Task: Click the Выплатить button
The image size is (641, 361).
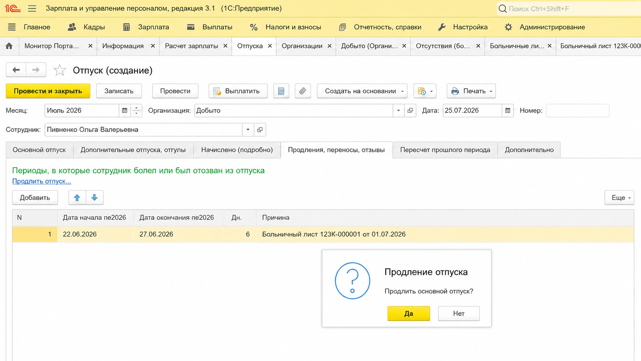Action: (x=238, y=91)
